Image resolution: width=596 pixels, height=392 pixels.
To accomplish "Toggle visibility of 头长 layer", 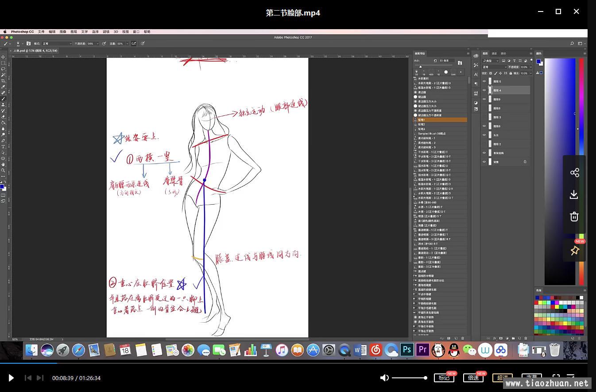I will 484,135.
